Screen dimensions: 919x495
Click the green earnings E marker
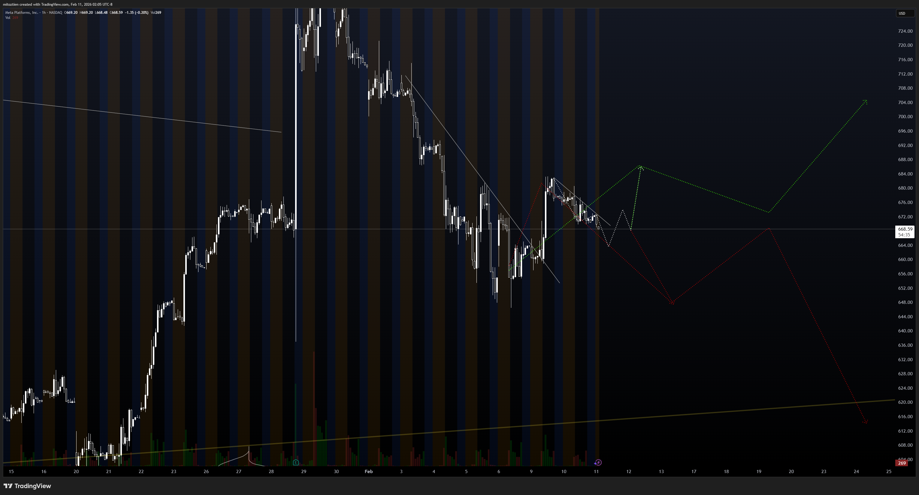(x=296, y=463)
